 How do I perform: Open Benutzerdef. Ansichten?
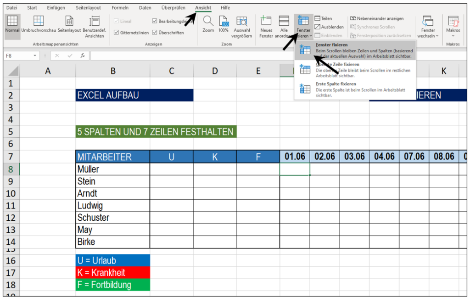95,27
